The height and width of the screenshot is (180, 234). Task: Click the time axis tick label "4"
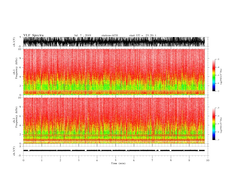[97, 160]
